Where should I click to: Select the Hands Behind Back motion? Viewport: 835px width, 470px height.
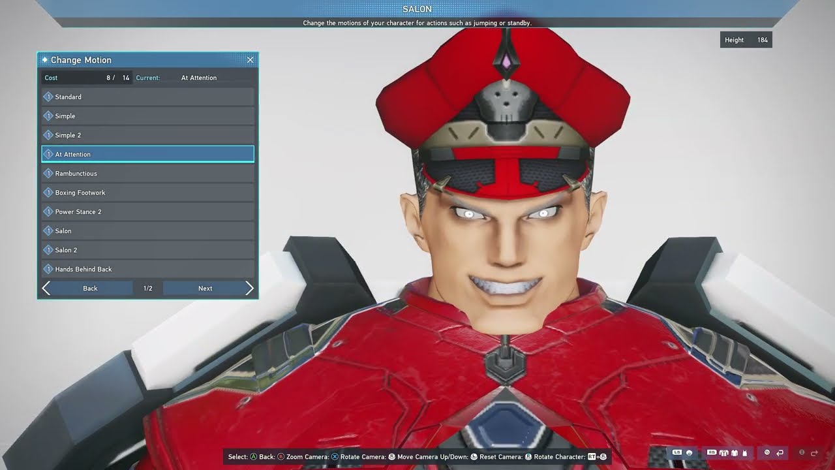pyautogui.click(x=148, y=269)
